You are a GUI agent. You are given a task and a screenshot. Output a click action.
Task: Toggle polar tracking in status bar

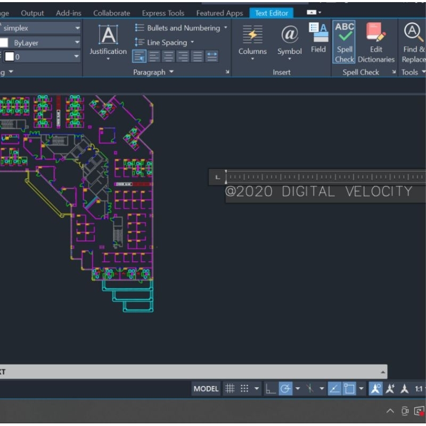(285, 389)
